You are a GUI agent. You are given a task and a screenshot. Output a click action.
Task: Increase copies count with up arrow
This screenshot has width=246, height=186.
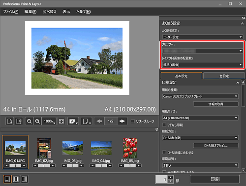tap(171, 177)
